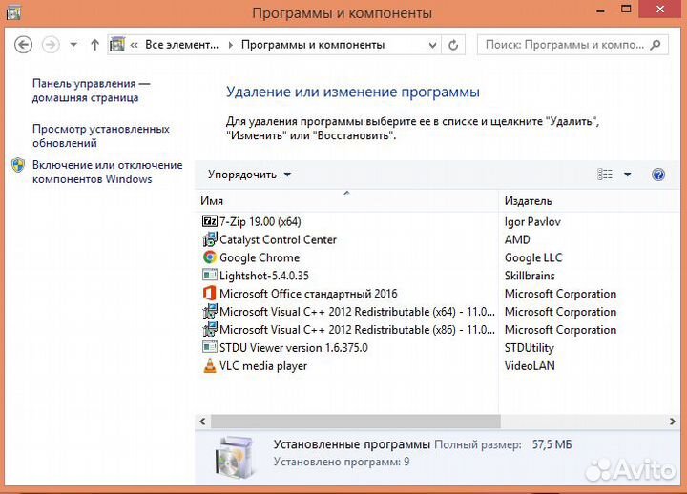
Task: Click the change view icon
Action: (x=605, y=175)
